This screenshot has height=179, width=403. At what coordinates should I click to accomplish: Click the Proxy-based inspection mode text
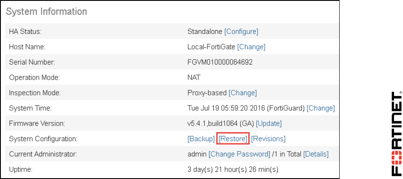[207, 93]
